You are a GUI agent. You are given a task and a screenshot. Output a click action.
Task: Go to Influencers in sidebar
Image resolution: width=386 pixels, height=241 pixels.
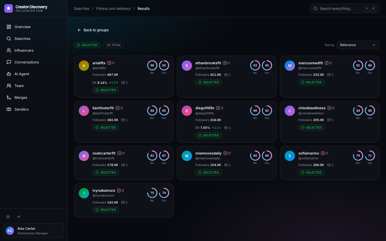[34, 50]
